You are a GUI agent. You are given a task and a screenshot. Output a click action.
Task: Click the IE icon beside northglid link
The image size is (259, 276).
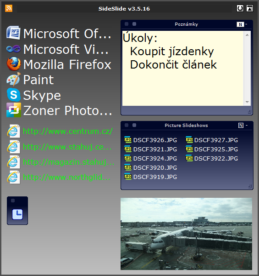tap(13, 177)
